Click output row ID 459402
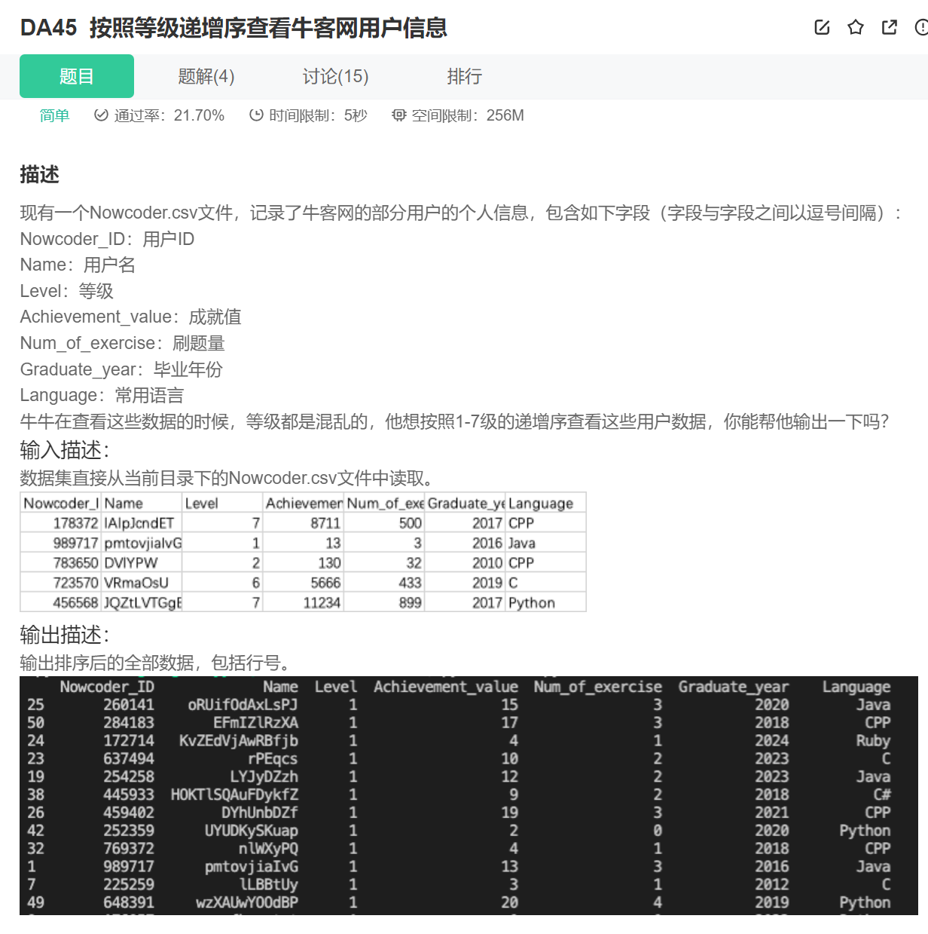Viewport: 928px width, 934px height. (129, 813)
